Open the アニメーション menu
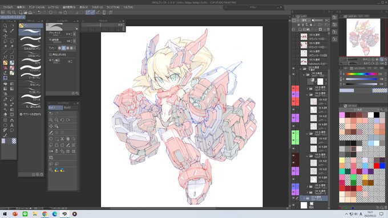 [37, 7]
